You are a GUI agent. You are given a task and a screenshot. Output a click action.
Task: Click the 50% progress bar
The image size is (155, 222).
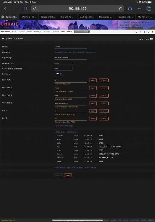[x=82, y=32]
